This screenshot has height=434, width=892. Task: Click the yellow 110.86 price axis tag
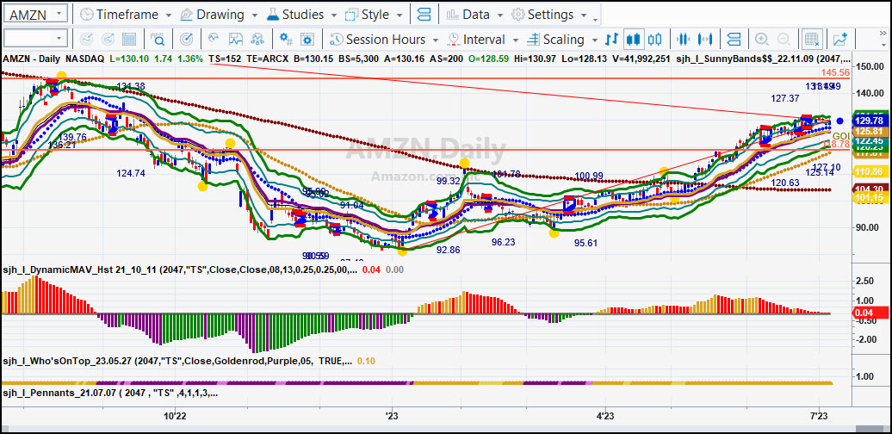pyautogui.click(x=870, y=170)
